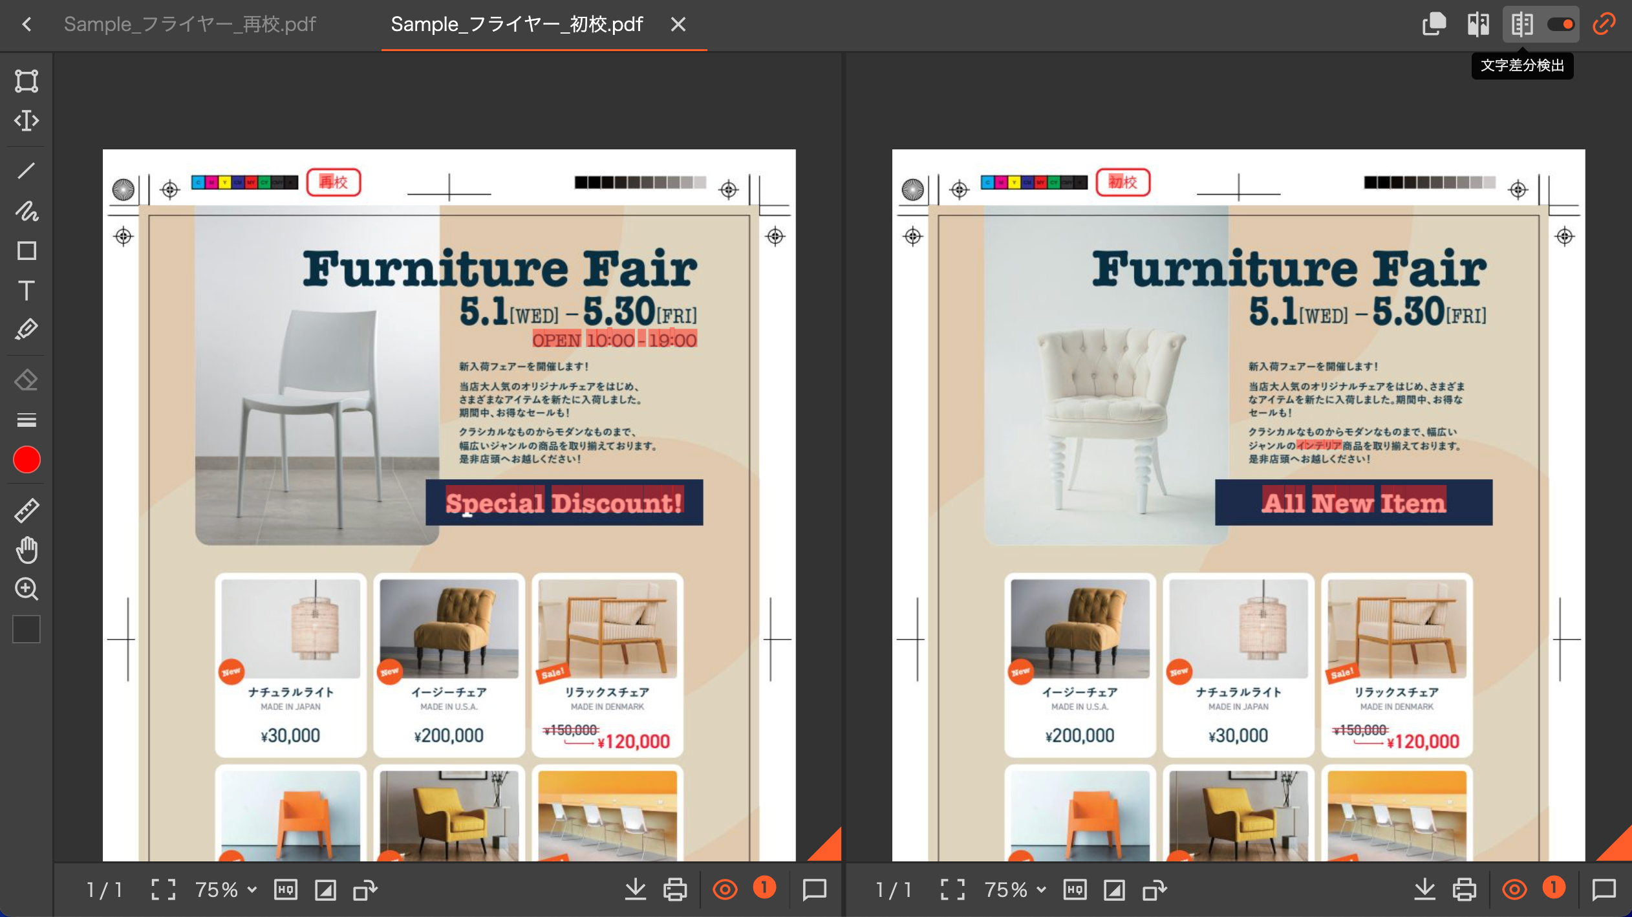
Task: Close the Sample_フライヤー_初校.pdf tab
Action: click(678, 25)
